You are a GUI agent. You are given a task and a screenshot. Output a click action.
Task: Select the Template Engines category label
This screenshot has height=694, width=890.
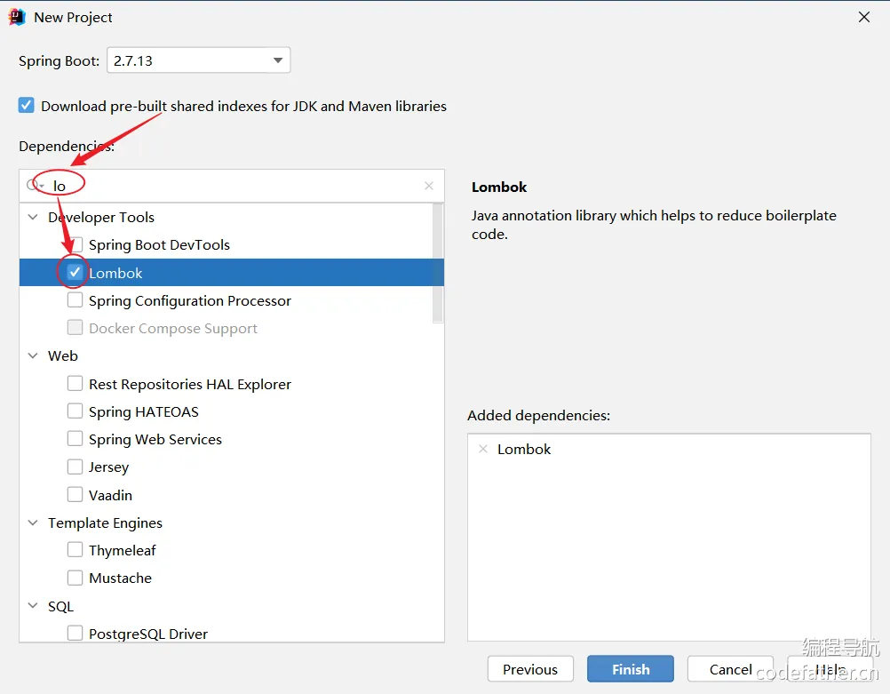coord(105,523)
